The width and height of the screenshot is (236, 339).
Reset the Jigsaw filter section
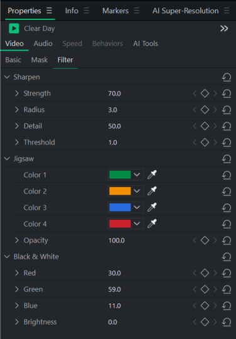click(x=227, y=159)
